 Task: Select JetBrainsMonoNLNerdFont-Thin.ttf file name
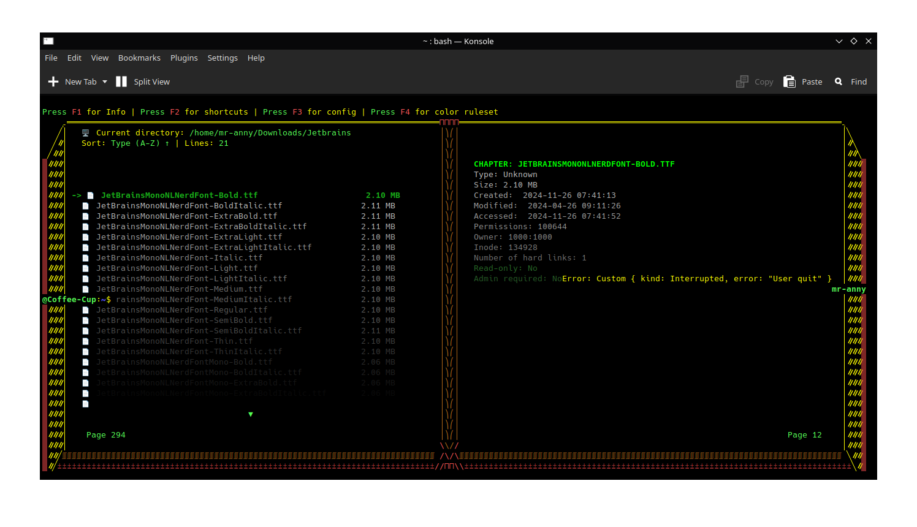[x=175, y=341]
